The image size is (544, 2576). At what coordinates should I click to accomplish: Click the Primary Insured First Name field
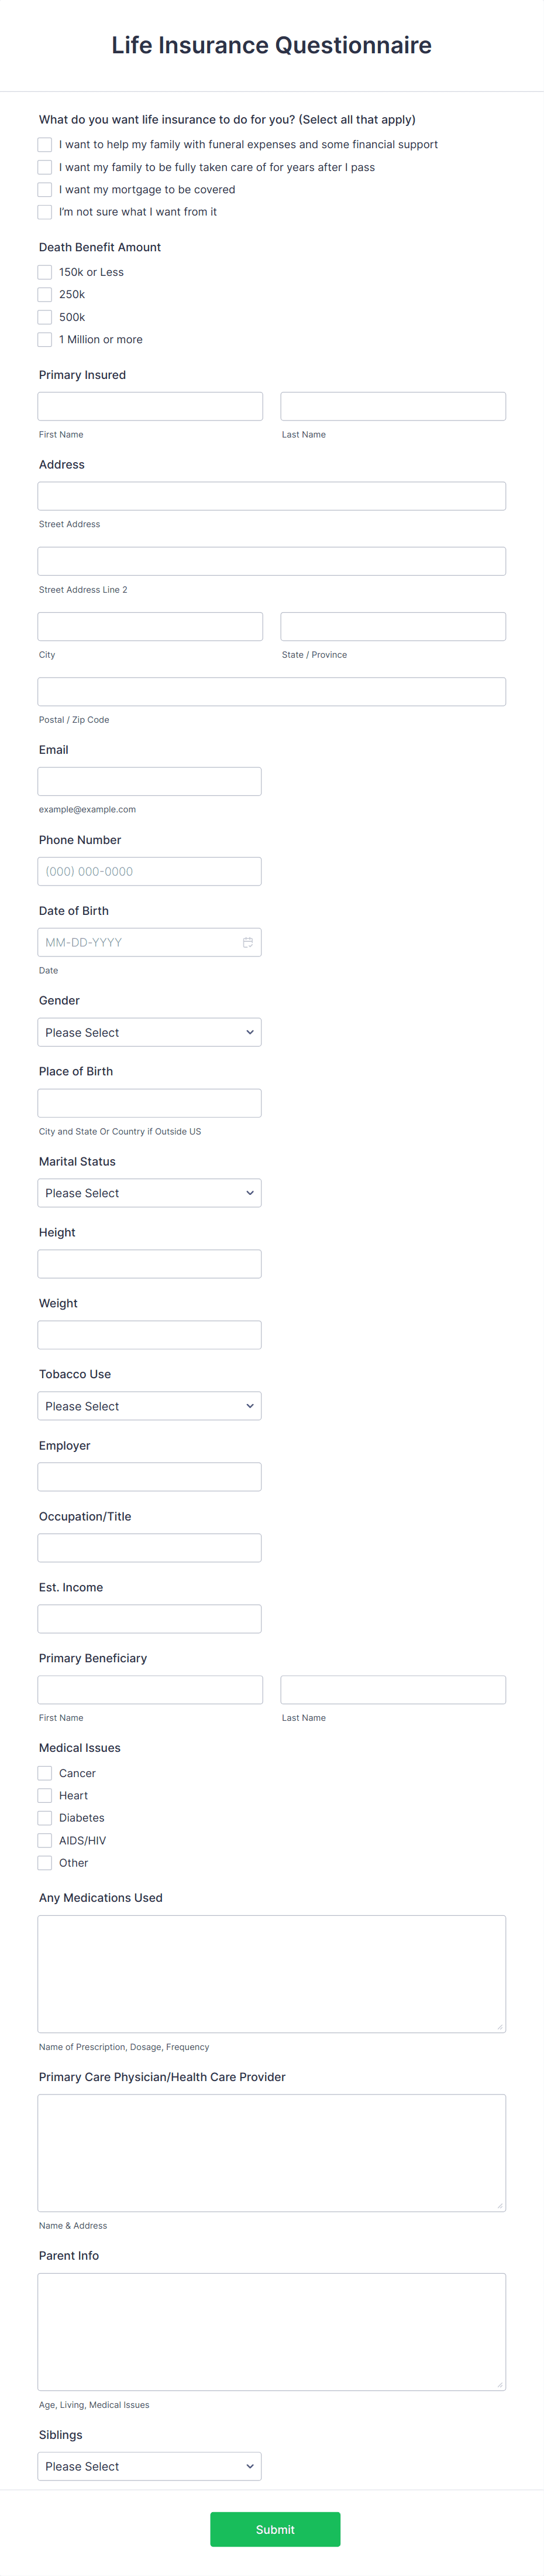[x=149, y=405]
